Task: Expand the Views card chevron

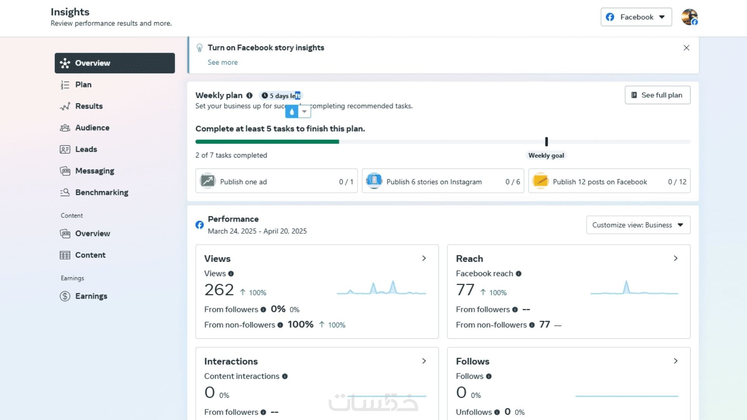Action: pos(424,259)
